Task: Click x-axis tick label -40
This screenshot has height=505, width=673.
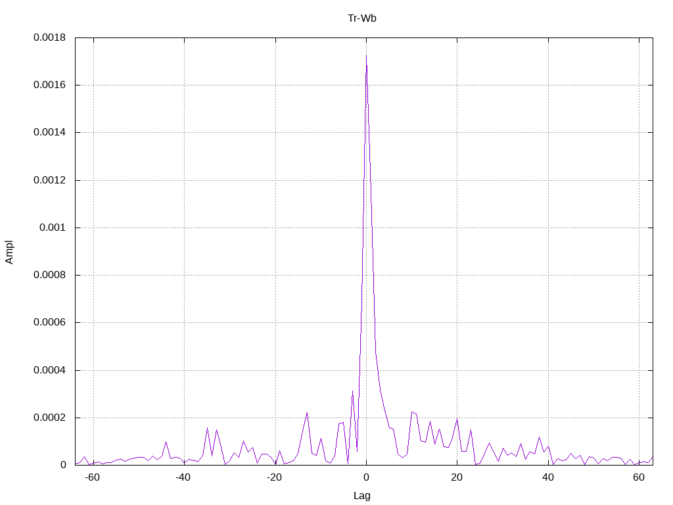Action: coord(183,477)
